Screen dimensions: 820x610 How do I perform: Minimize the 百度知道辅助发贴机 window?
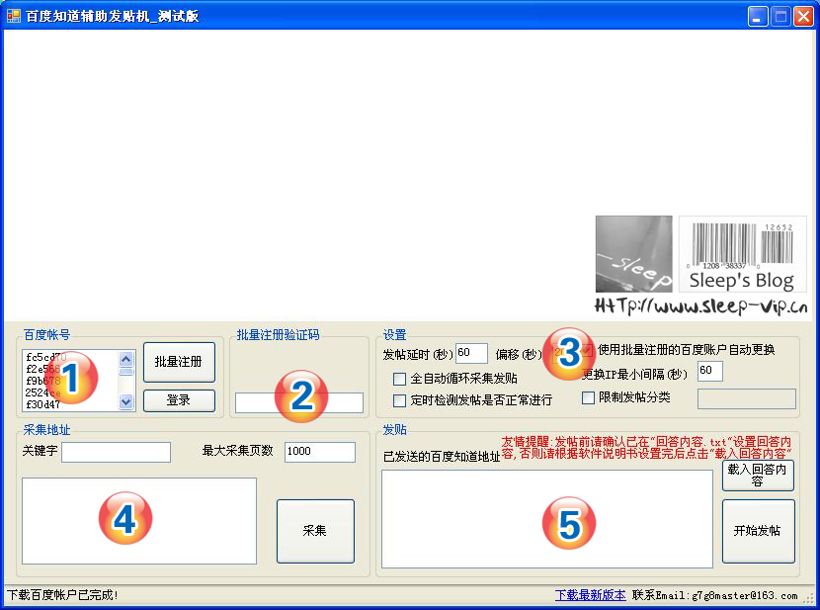[x=757, y=16]
